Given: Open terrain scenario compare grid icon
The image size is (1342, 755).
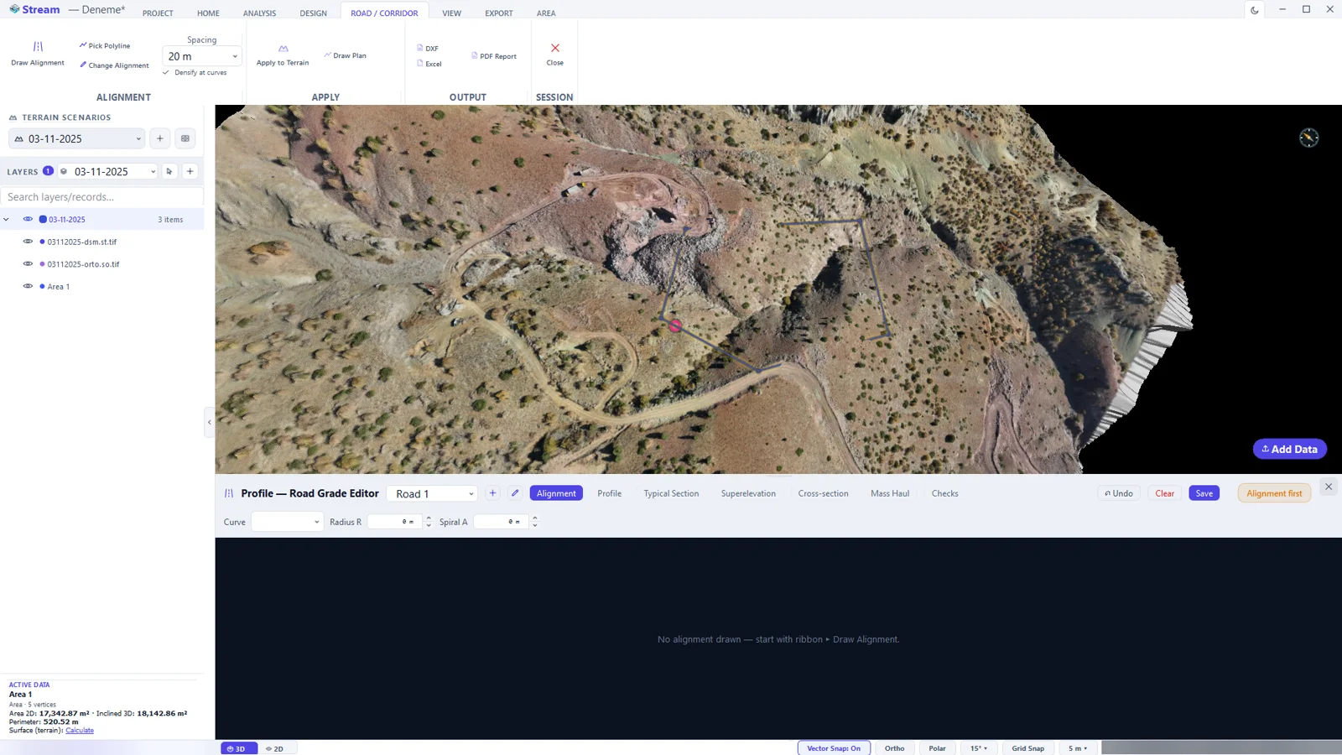Looking at the screenshot, I should pos(185,138).
